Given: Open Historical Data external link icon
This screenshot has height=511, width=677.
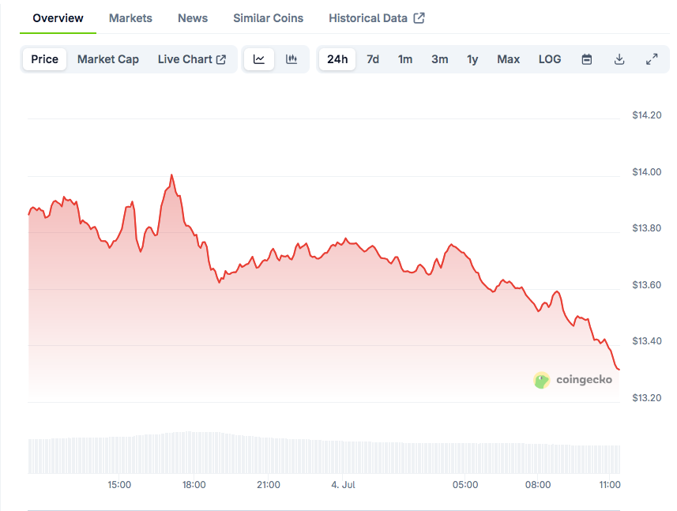Looking at the screenshot, I should 419,18.
